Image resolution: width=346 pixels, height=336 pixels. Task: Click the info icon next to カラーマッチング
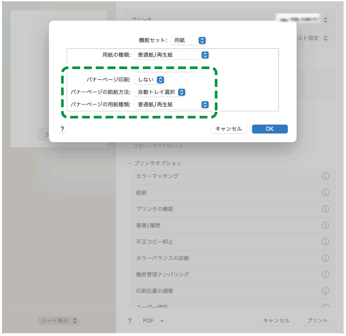tap(325, 176)
